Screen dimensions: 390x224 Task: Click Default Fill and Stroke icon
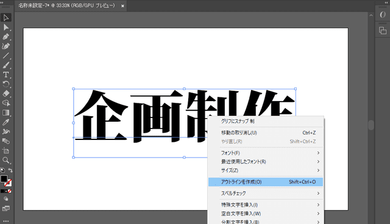point(2,170)
